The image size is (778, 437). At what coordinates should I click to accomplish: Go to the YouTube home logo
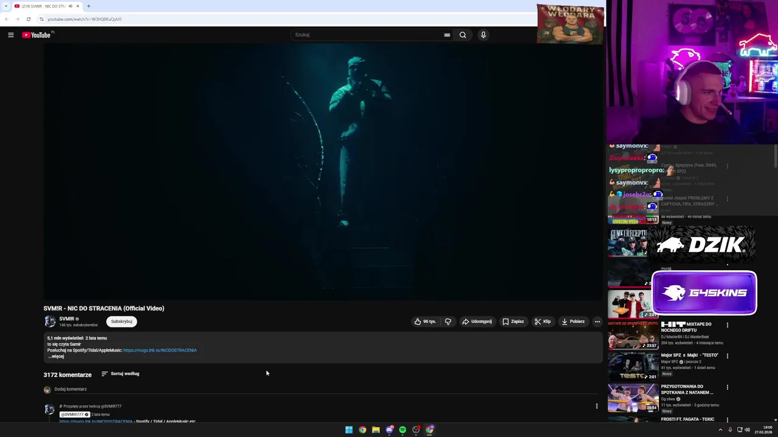tap(38, 35)
